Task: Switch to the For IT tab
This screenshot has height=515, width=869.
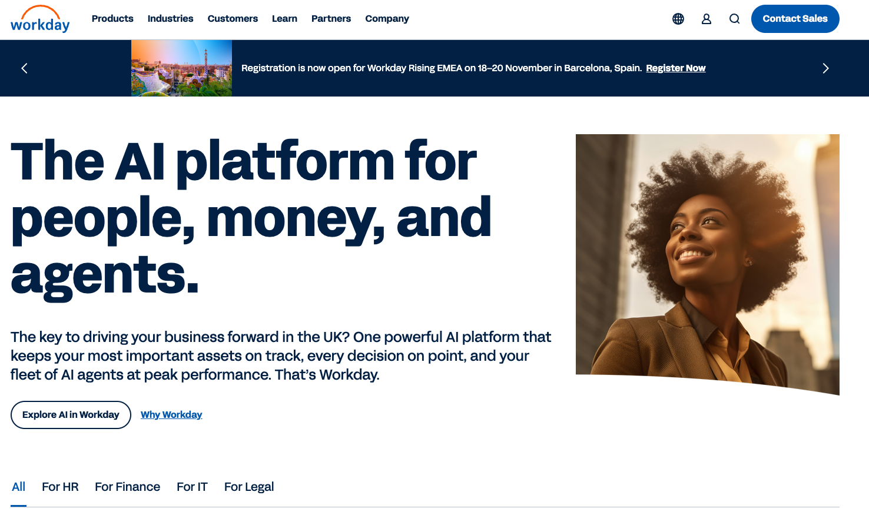Action: pyautogui.click(x=192, y=487)
